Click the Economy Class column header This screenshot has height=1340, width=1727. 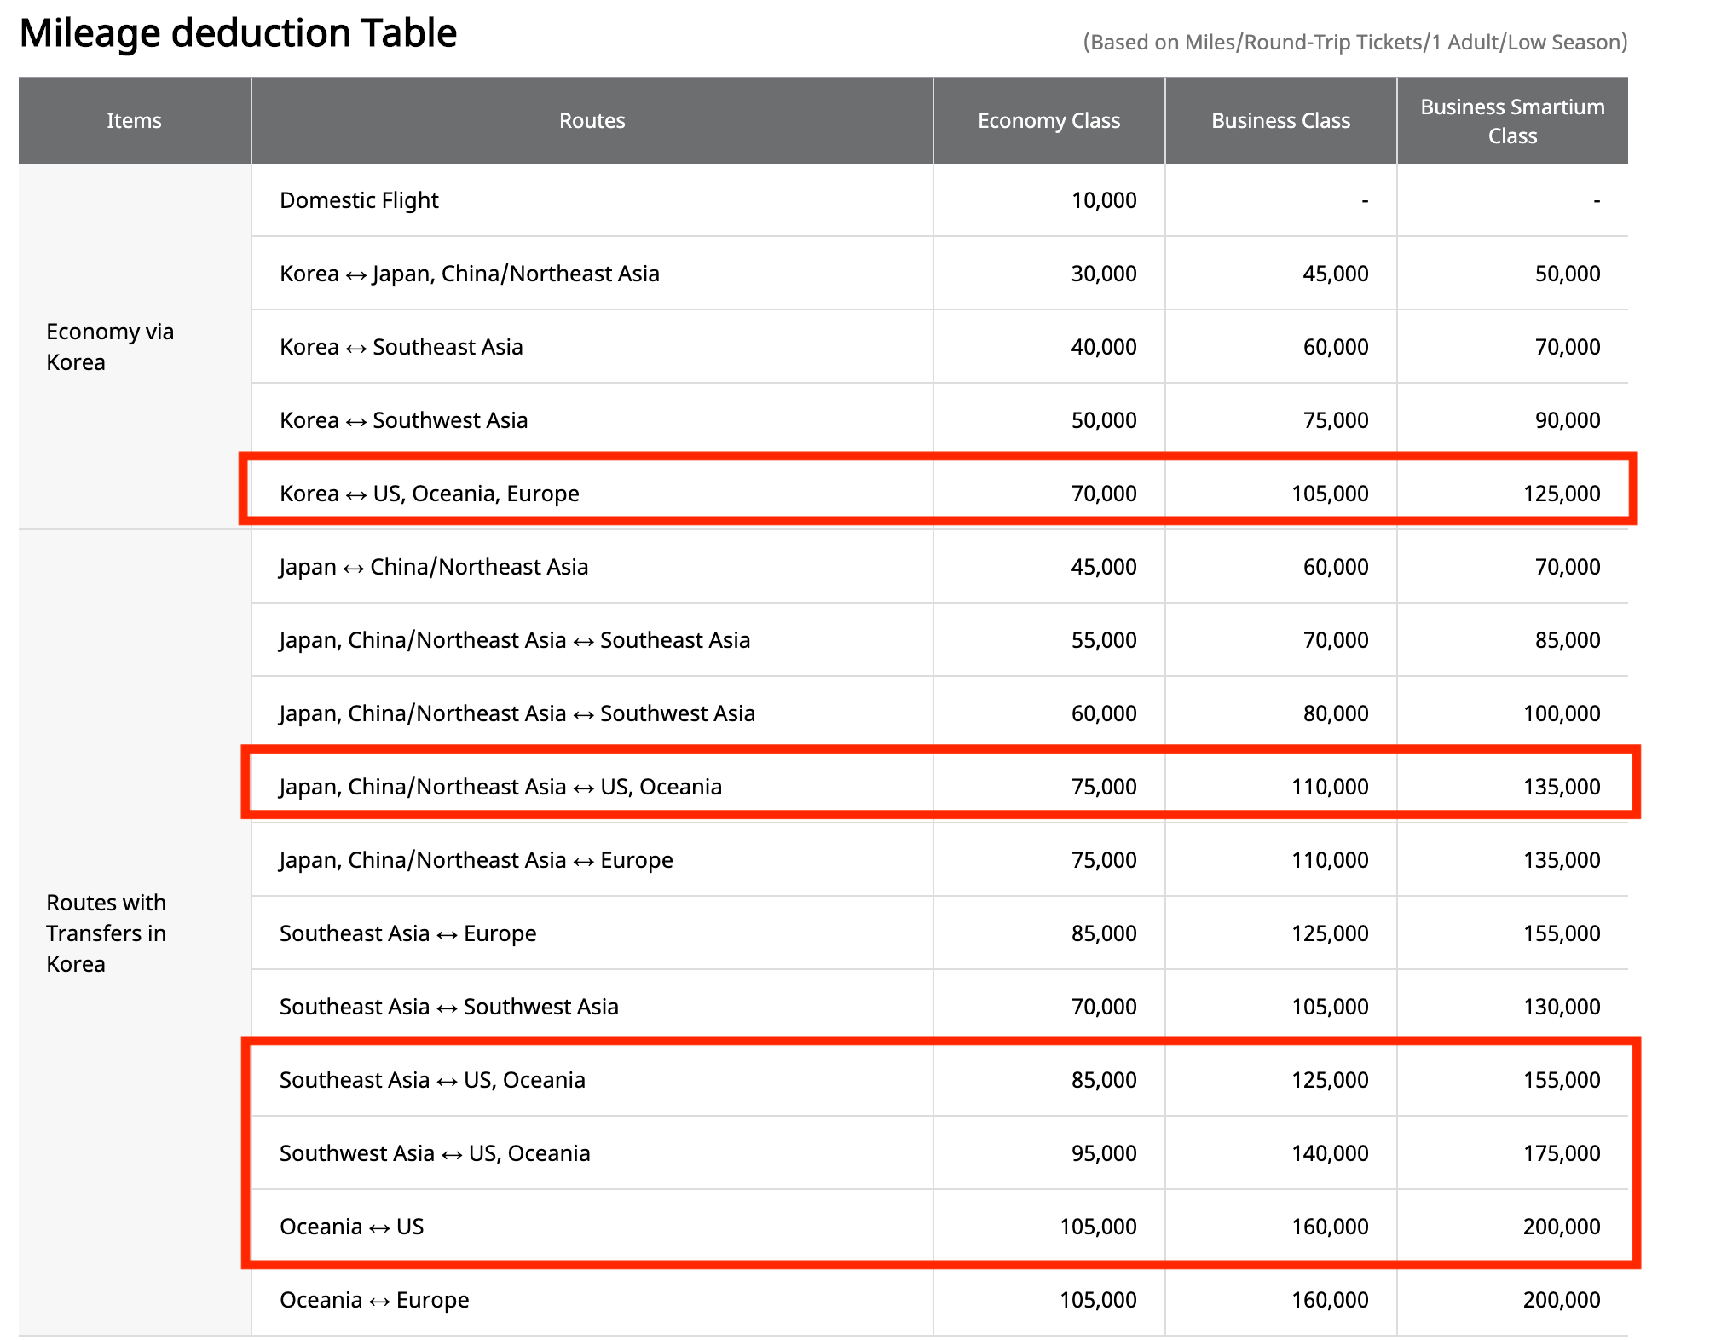click(x=1048, y=120)
